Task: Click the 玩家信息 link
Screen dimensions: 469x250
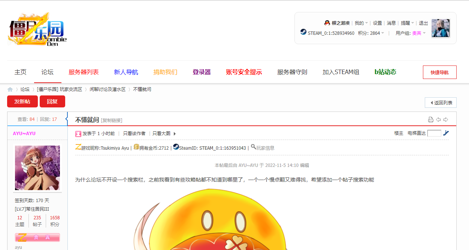Action: 265,148
